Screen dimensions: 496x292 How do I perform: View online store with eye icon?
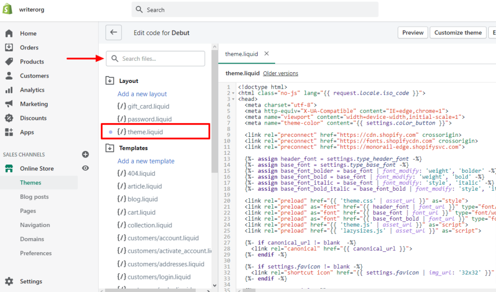[x=86, y=168]
